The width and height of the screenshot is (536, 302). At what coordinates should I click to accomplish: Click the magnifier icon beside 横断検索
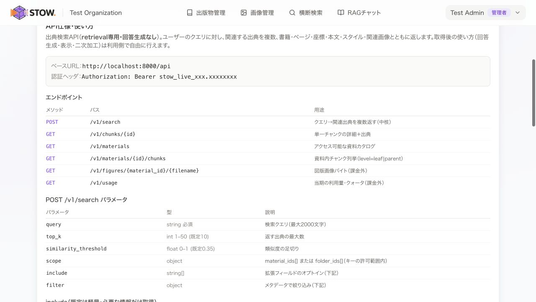(x=292, y=13)
